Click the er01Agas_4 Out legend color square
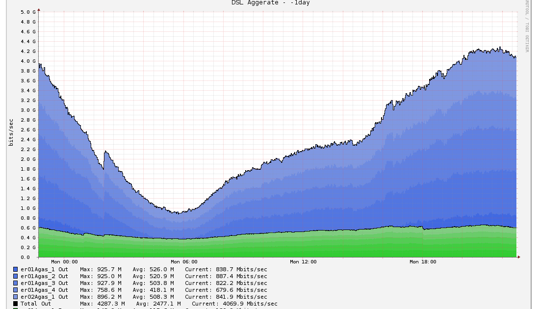 (x=16, y=290)
